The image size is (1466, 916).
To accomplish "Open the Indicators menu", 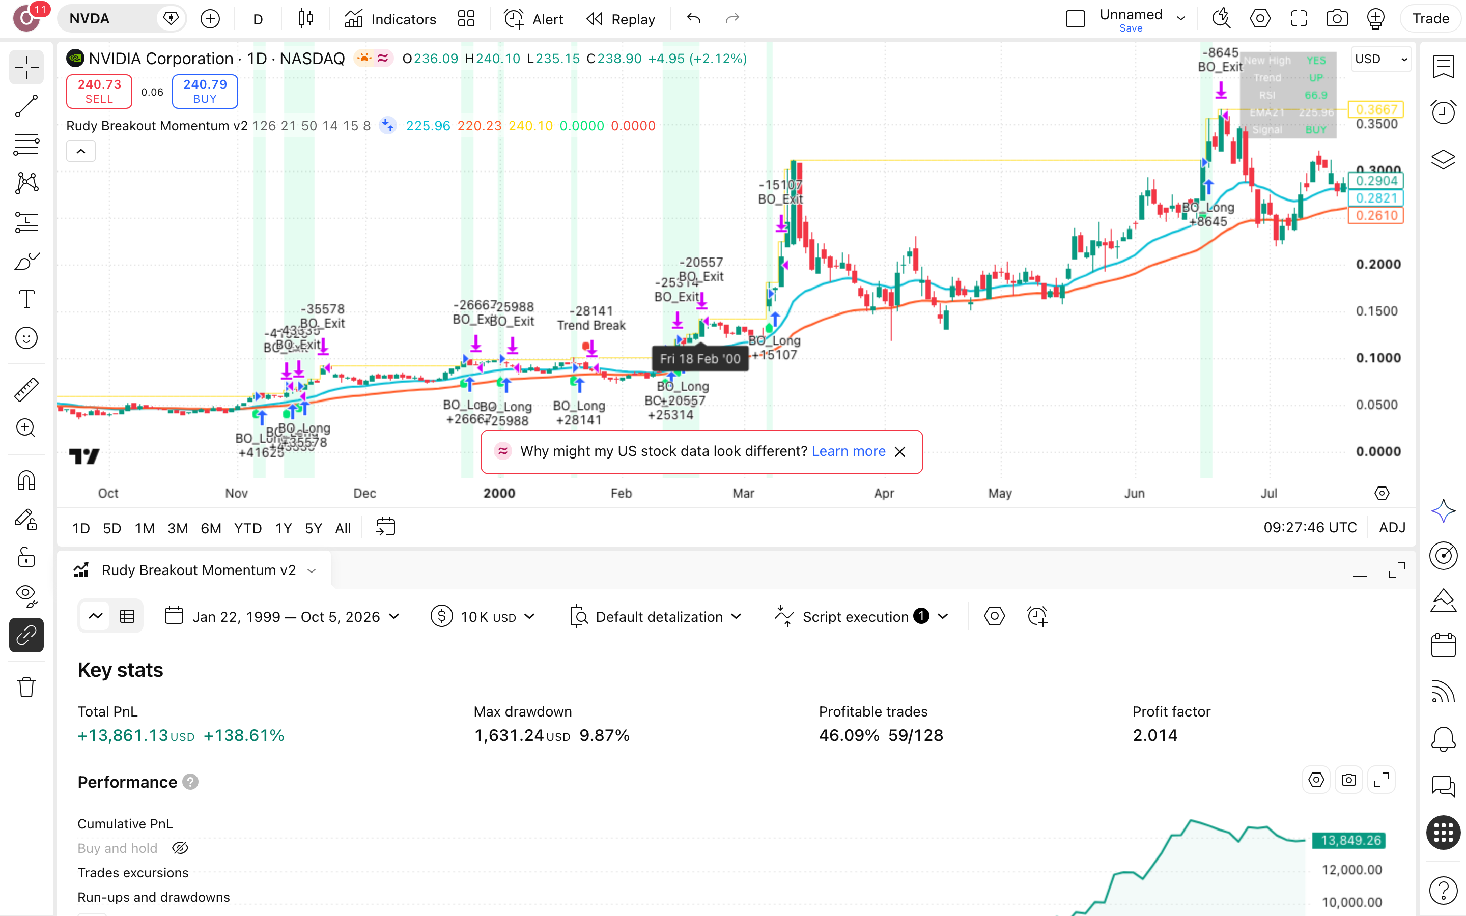I will coord(391,19).
